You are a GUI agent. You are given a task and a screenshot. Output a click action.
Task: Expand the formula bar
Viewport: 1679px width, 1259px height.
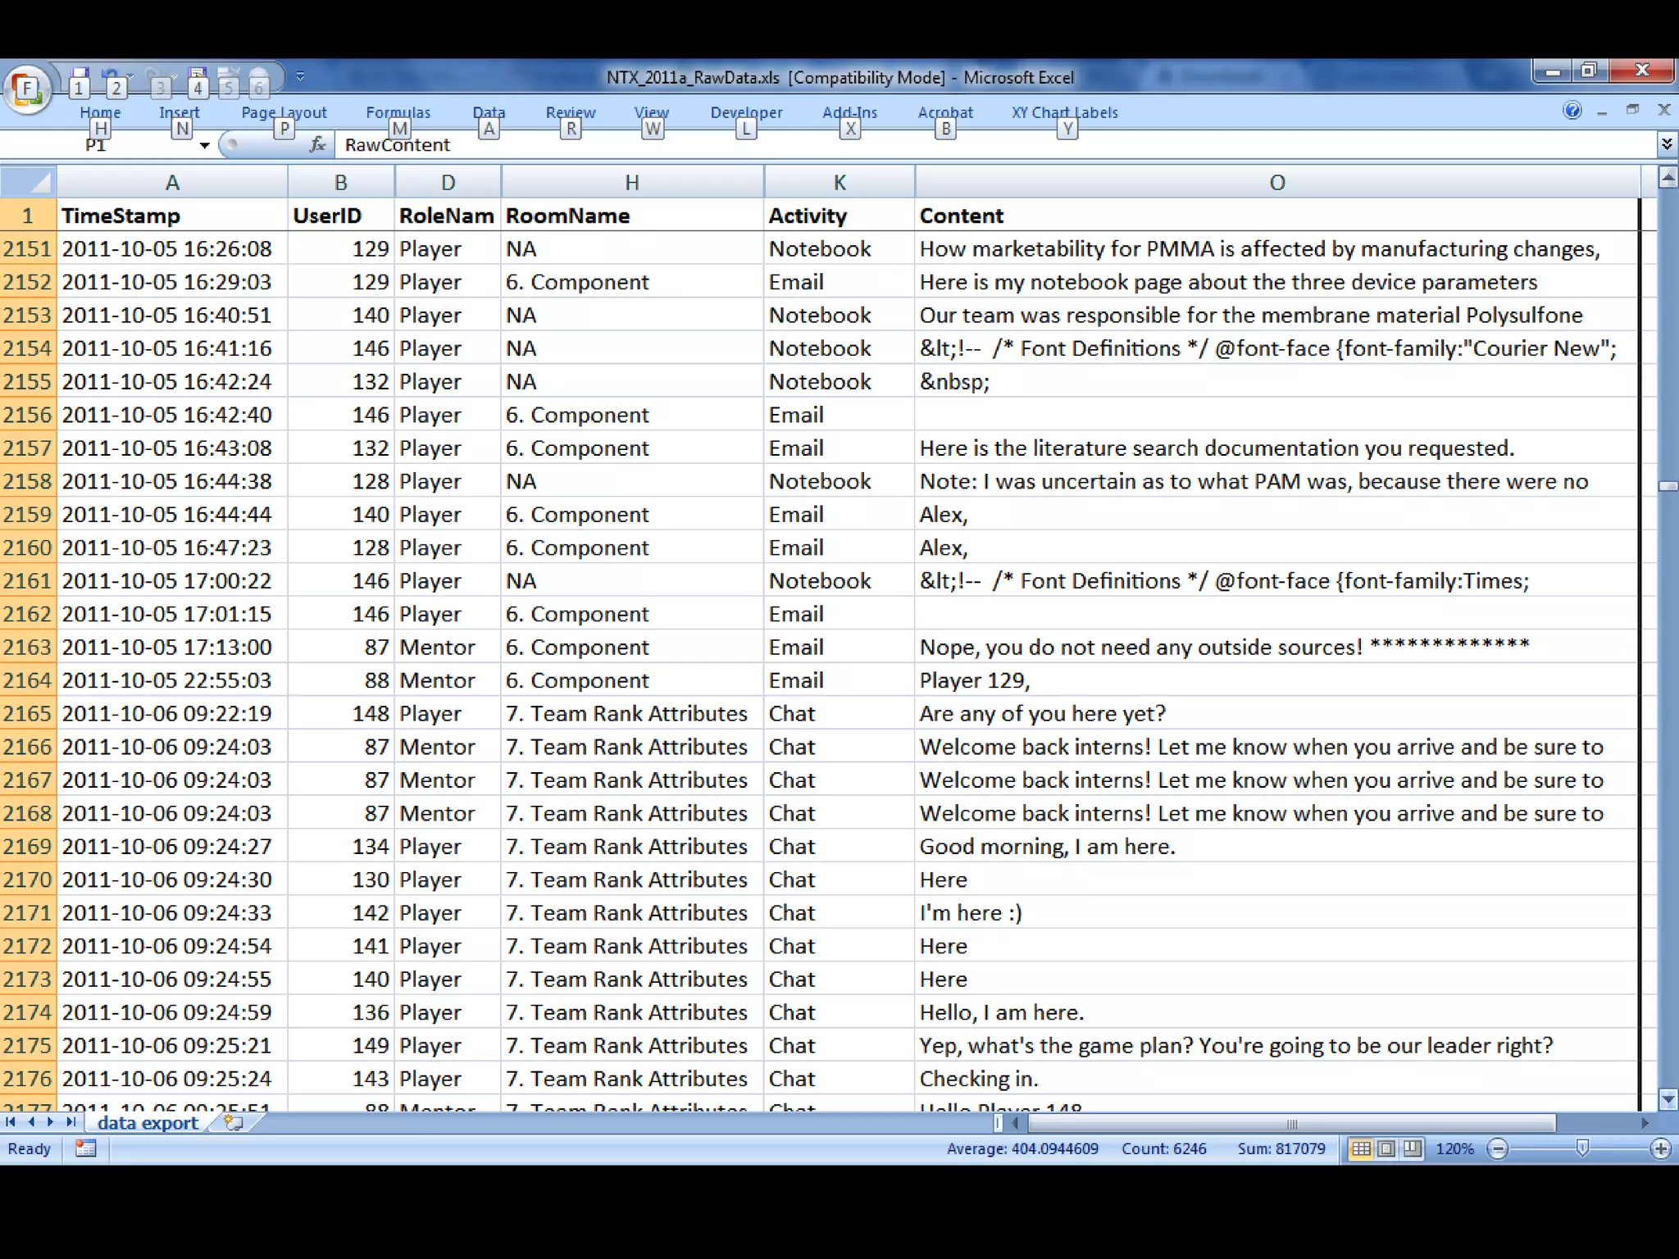point(1666,145)
